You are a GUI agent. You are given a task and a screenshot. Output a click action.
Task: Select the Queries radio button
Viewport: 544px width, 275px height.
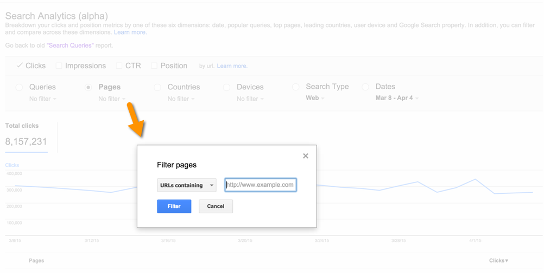coord(20,87)
